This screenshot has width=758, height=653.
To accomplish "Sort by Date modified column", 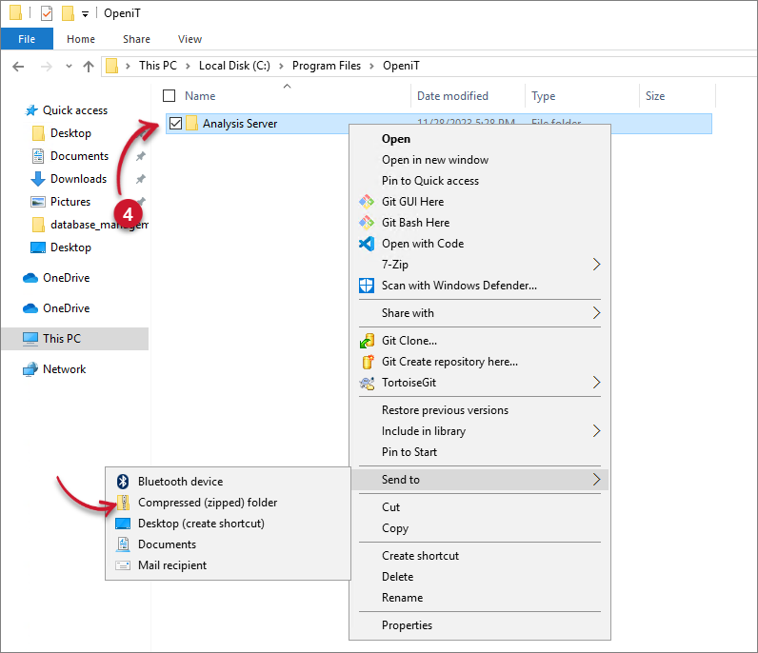I will [x=452, y=96].
